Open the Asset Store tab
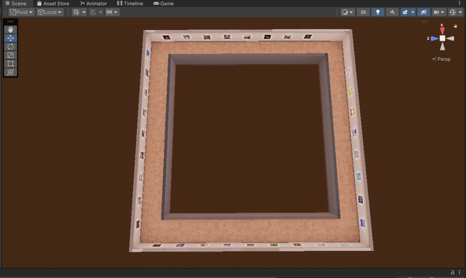 tap(53, 4)
